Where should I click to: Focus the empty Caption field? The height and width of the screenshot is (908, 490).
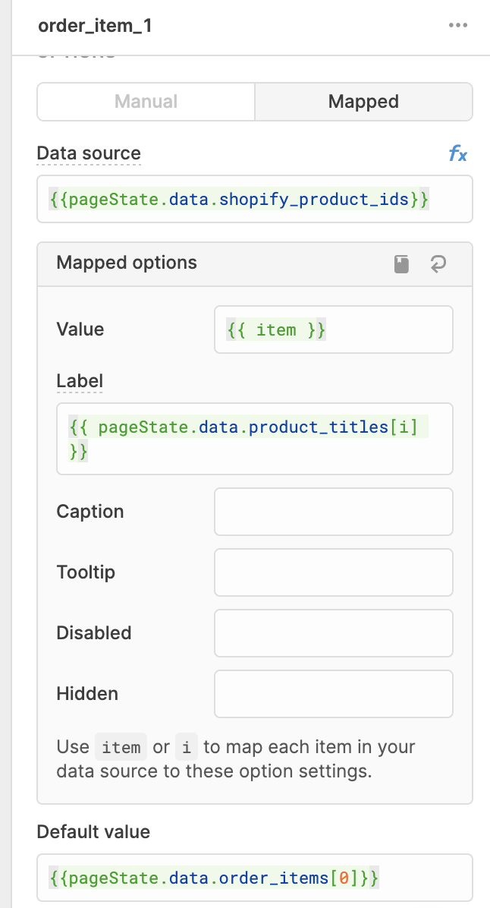[x=333, y=512]
